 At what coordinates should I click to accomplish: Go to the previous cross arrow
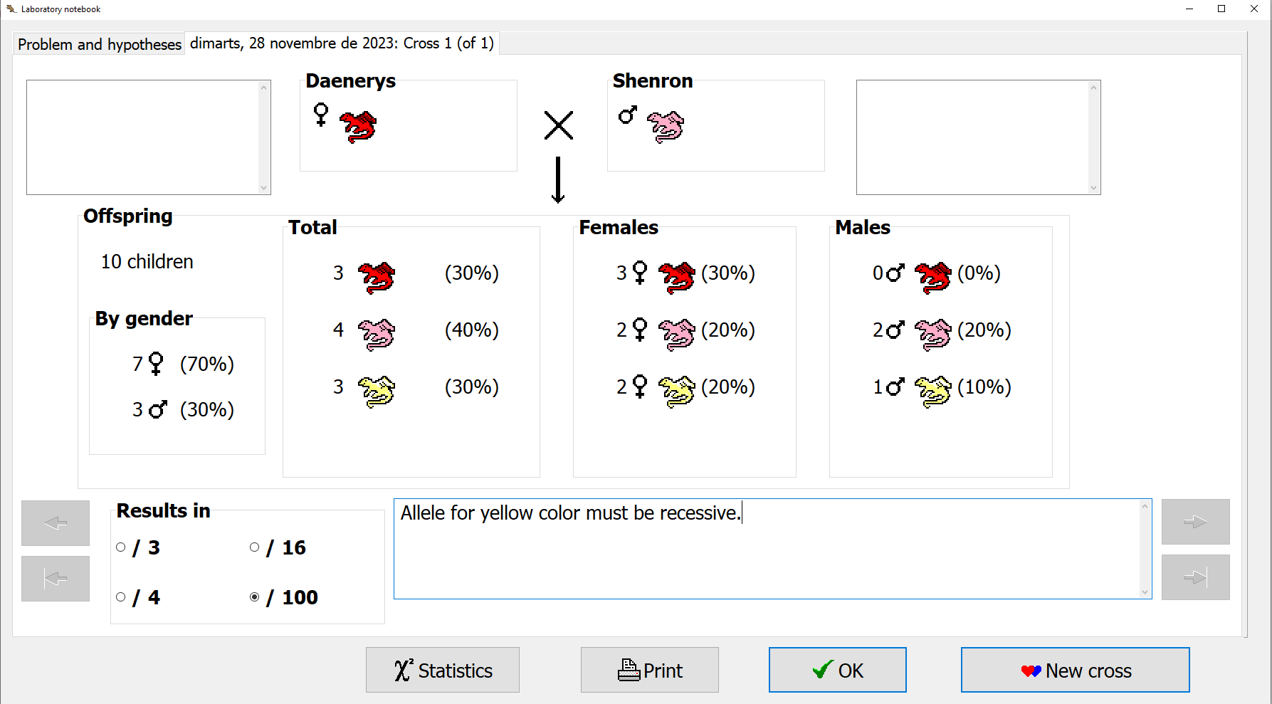point(56,523)
